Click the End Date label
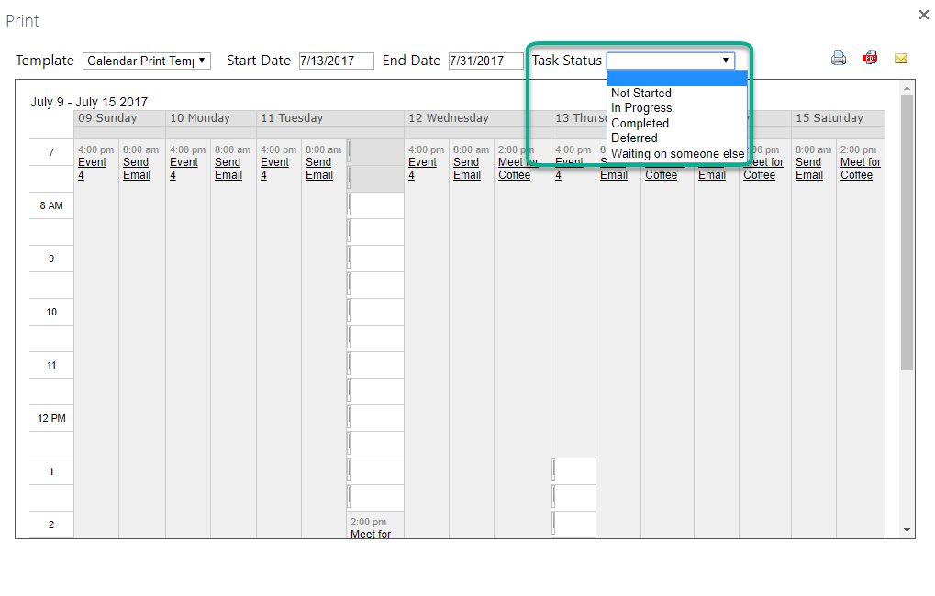Screen dimensions: 935x596 coord(411,61)
